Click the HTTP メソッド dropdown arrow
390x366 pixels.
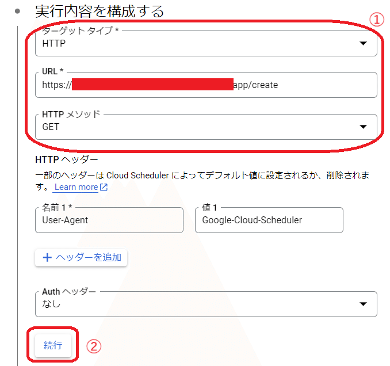pyautogui.click(x=362, y=127)
